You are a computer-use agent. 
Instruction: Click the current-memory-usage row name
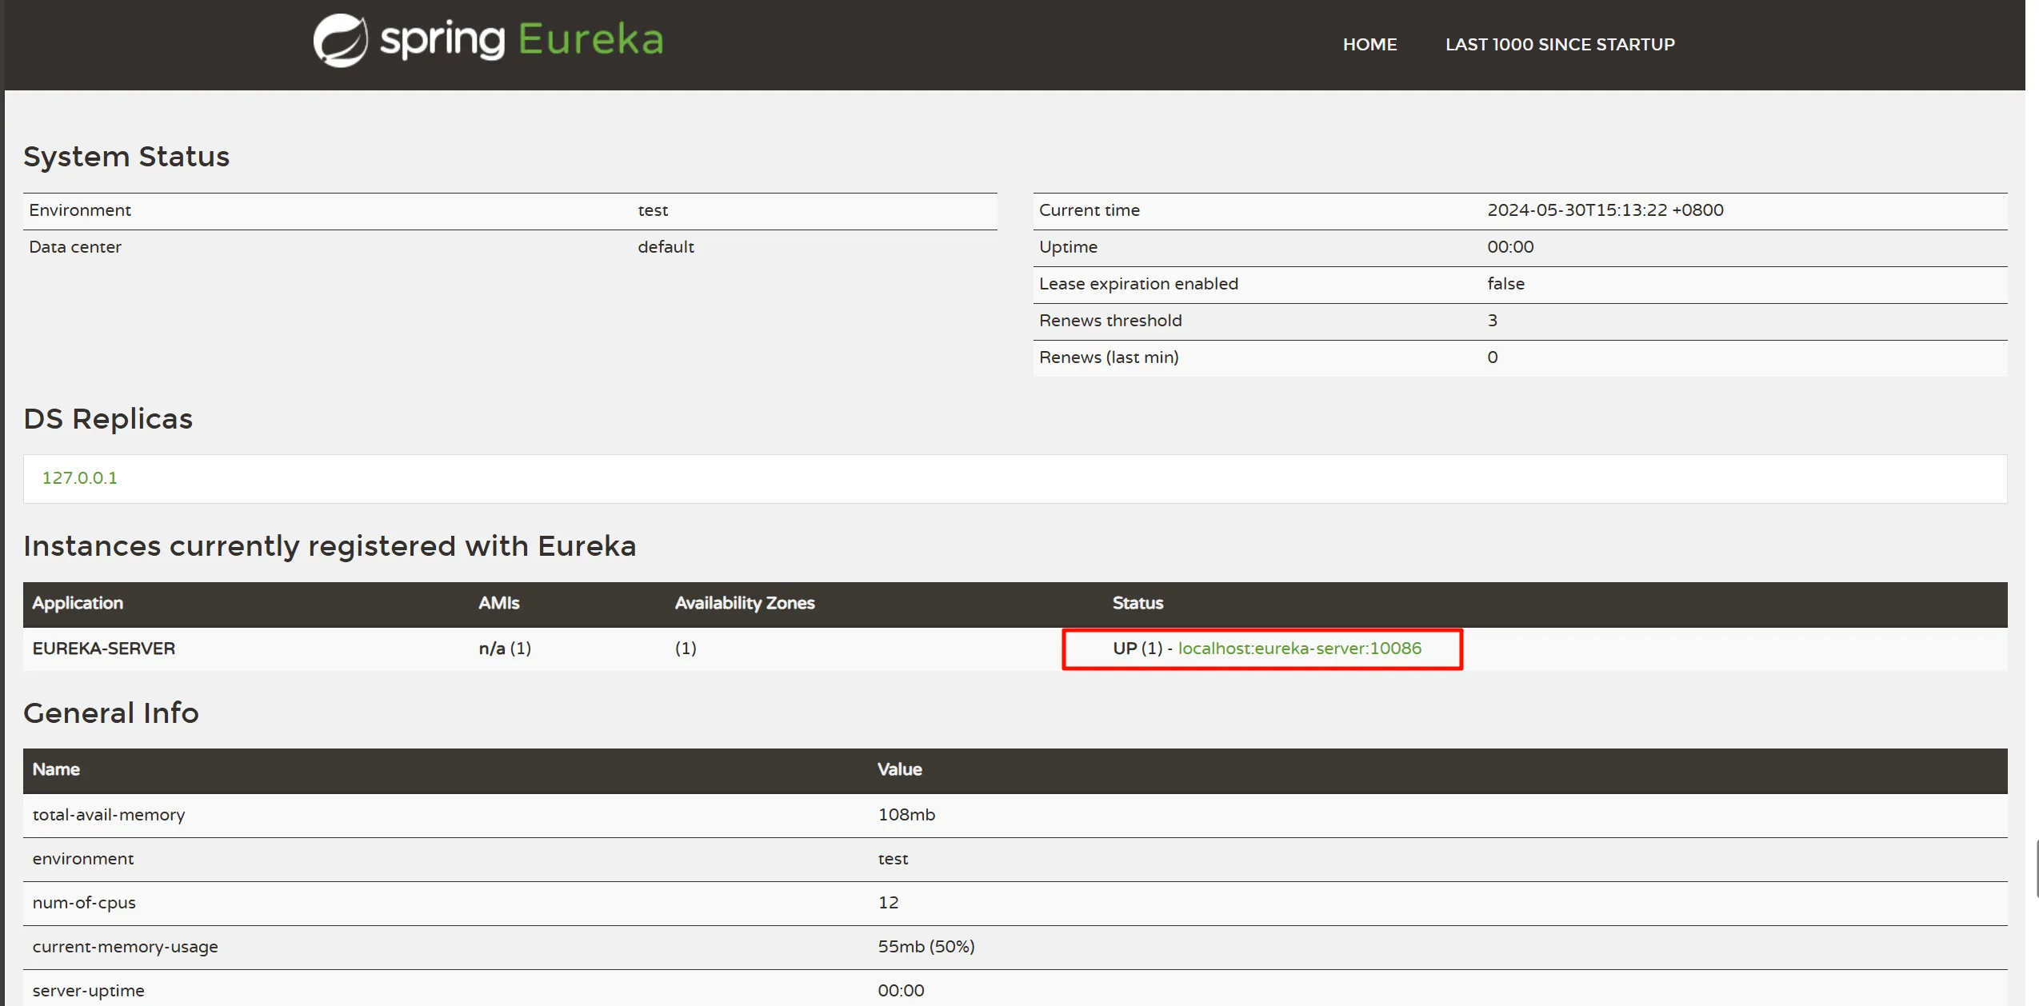pos(125,946)
